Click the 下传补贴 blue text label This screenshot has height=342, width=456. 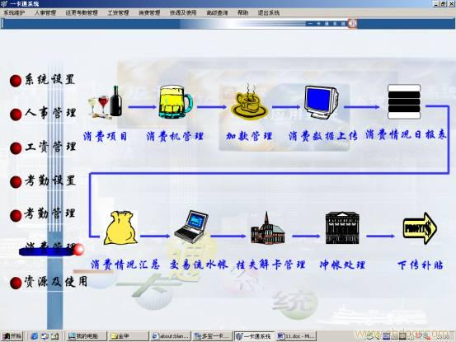click(x=420, y=265)
